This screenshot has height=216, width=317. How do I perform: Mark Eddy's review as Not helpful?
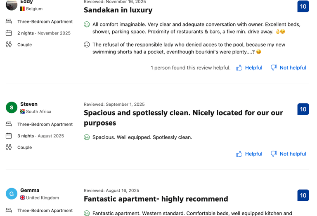coord(293,67)
